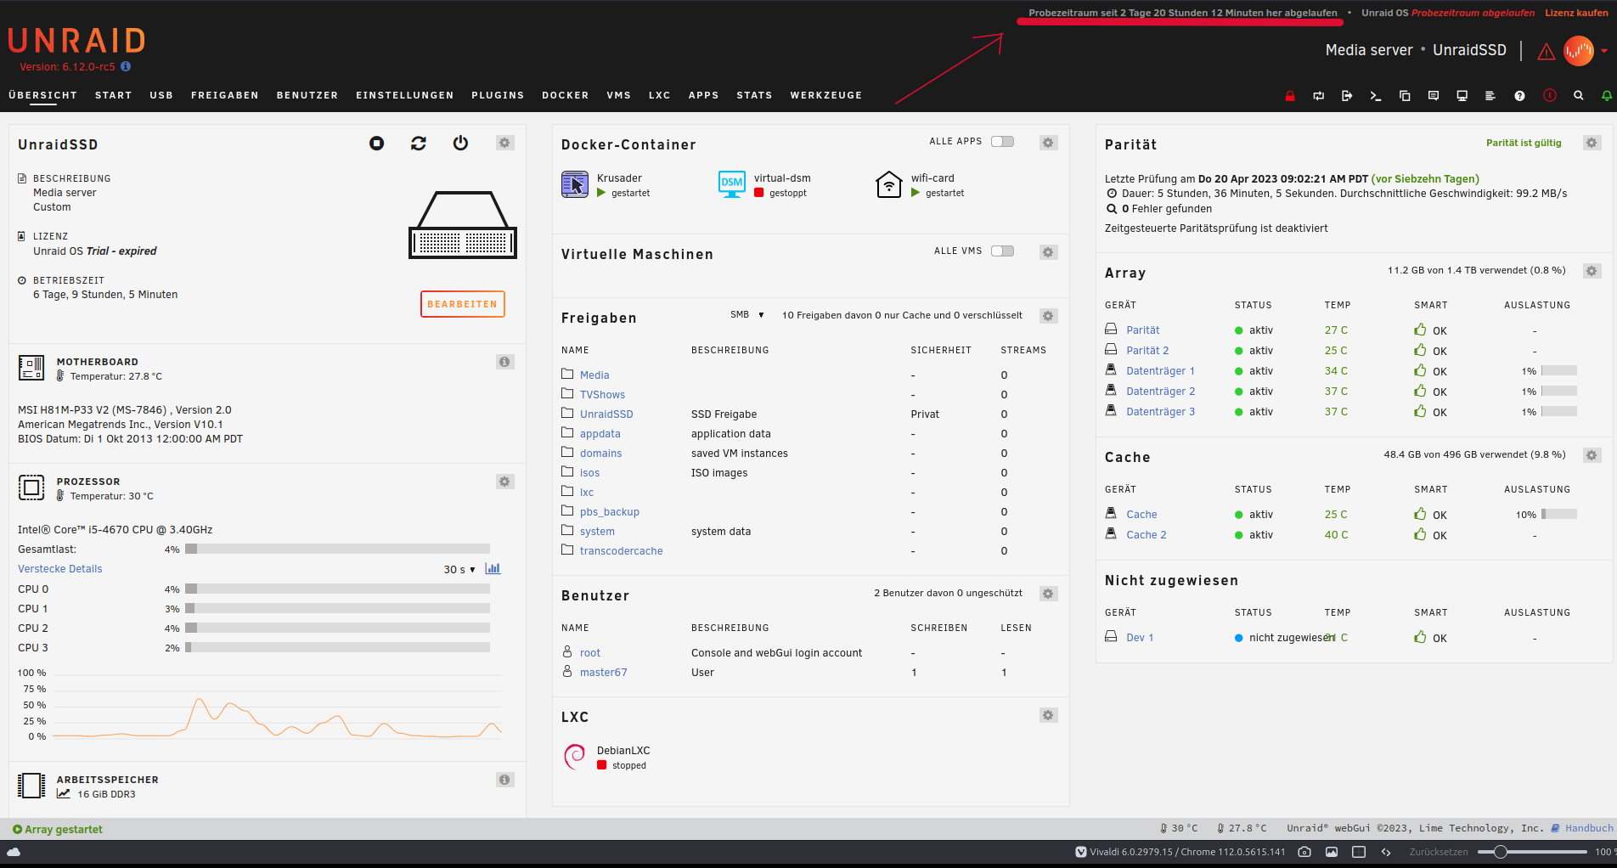The height and width of the screenshot is (868, 1617).
Task: Open the search magnifier icon
Action: tap(1578, 96)
